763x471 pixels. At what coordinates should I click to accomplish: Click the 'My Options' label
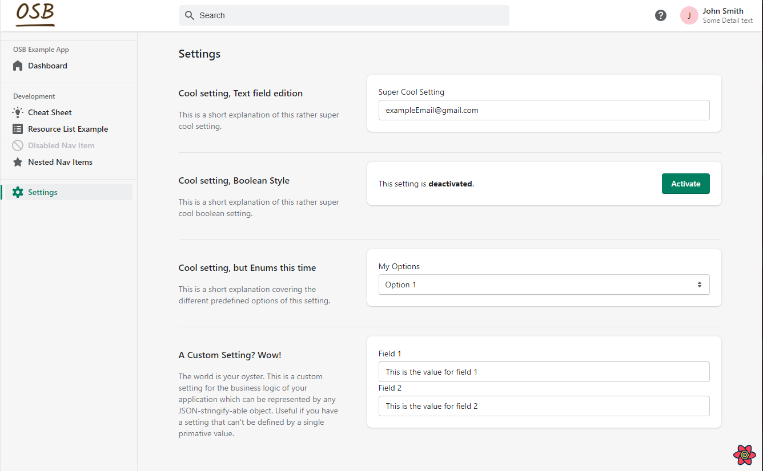coord(399,266)
